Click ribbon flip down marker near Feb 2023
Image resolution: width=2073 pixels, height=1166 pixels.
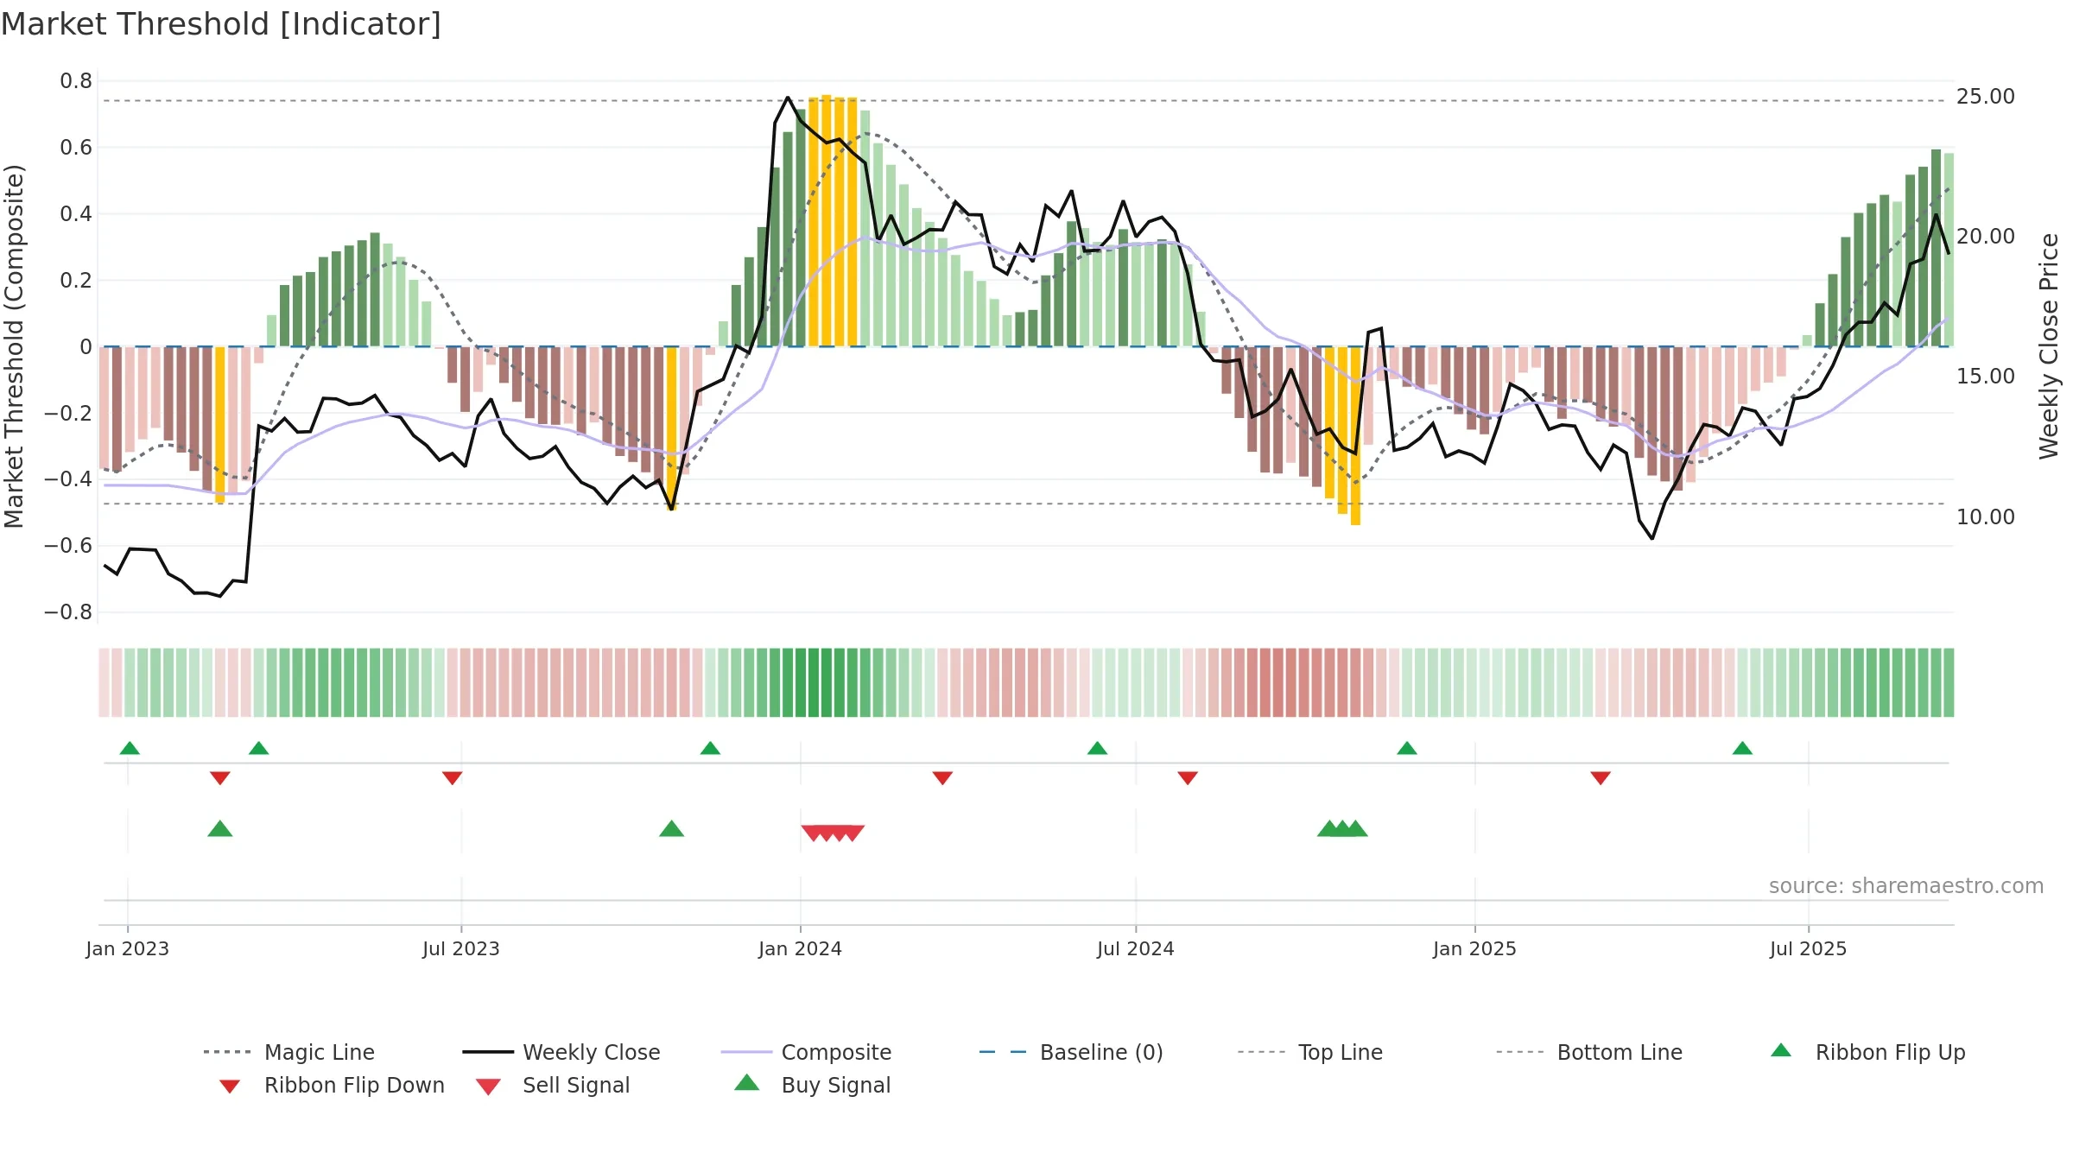tap(220, 778)
